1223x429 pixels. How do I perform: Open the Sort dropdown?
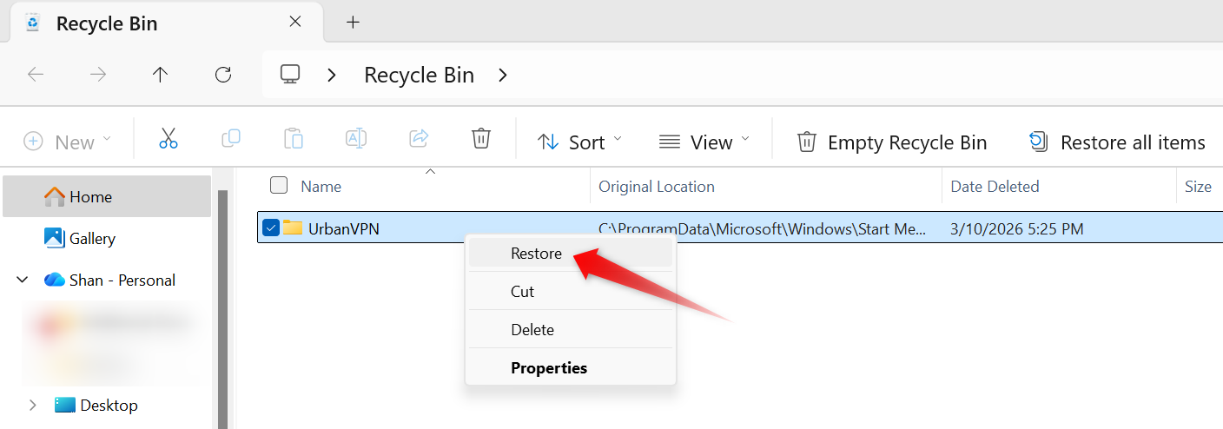pos(579,142)
